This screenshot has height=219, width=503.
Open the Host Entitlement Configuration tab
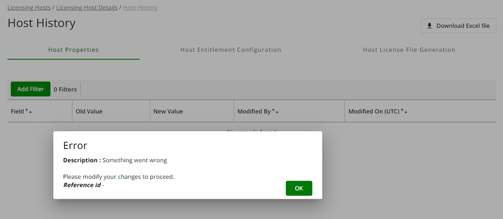point(231,50)
